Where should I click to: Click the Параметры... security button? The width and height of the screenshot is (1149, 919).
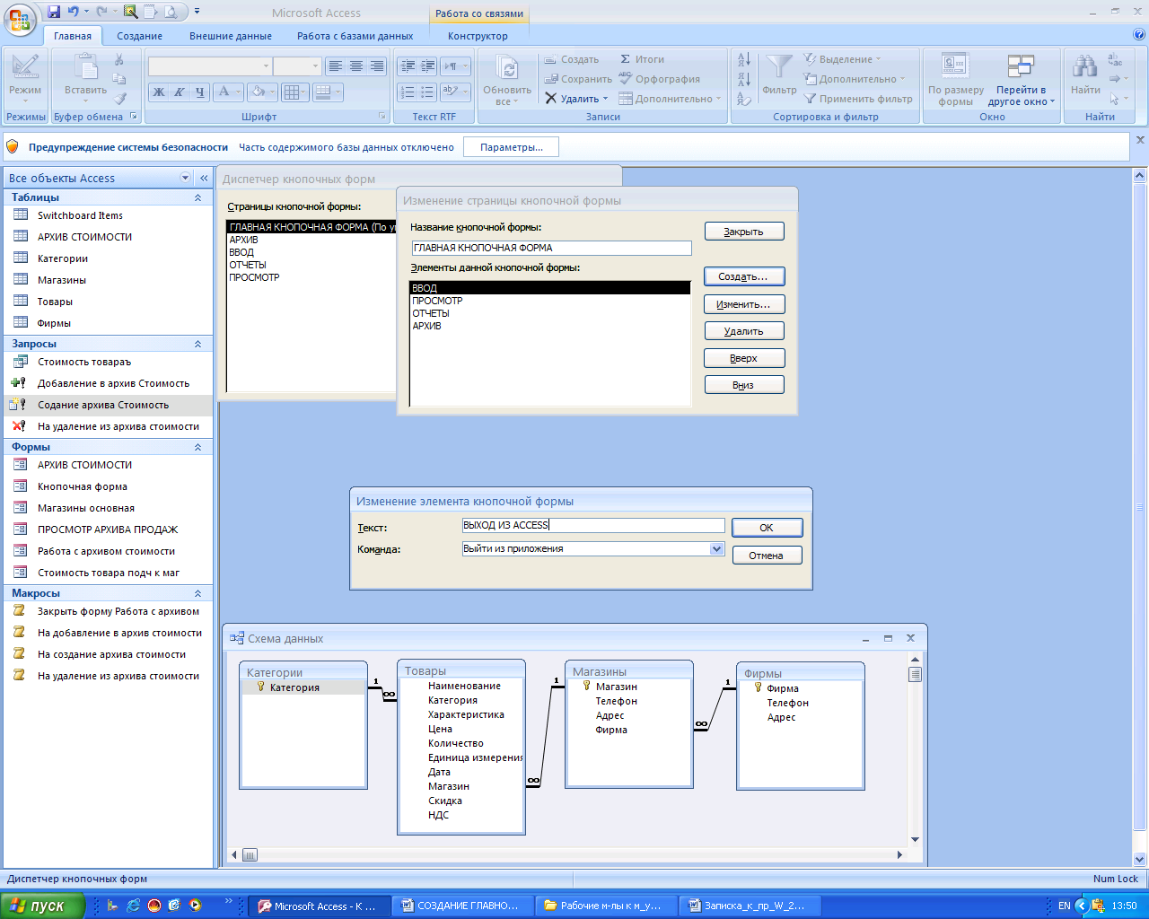(511, 147)
